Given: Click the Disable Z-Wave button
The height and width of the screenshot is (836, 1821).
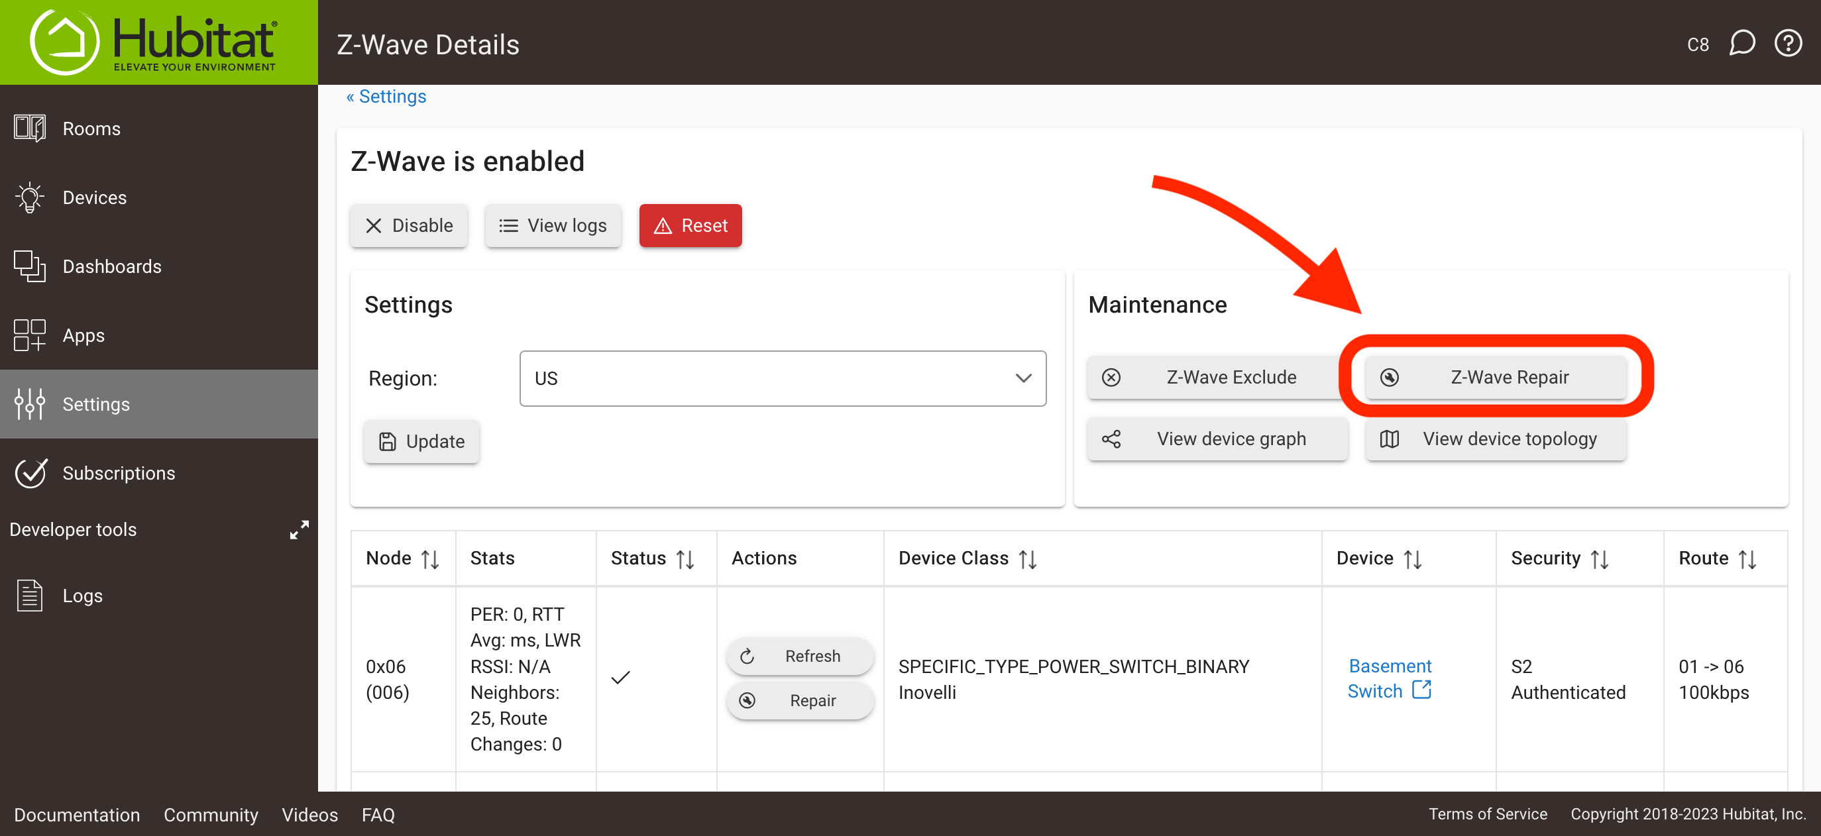Looking at the screenshot, I should [x=409, y=225].
